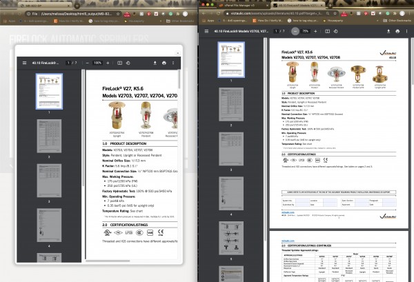Open Other Bookmarks folder in left browser
This screenshot has height=282, width=414.
(179, 21)
